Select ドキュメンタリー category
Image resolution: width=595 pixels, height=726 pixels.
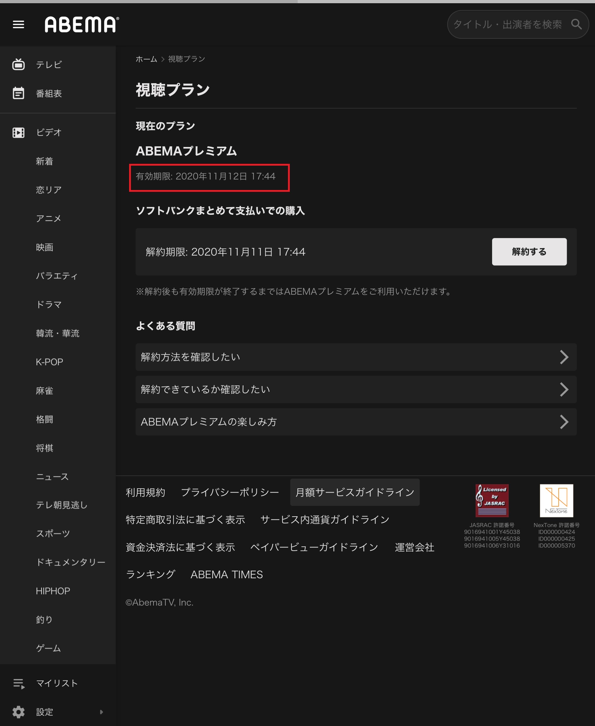coord(71,563)
